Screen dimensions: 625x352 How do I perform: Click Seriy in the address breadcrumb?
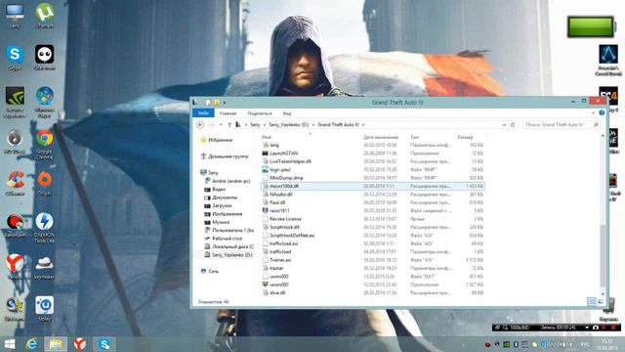255,125
